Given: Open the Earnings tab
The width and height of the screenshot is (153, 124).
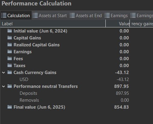Looking at the screenshot, I should coord(116,15).
